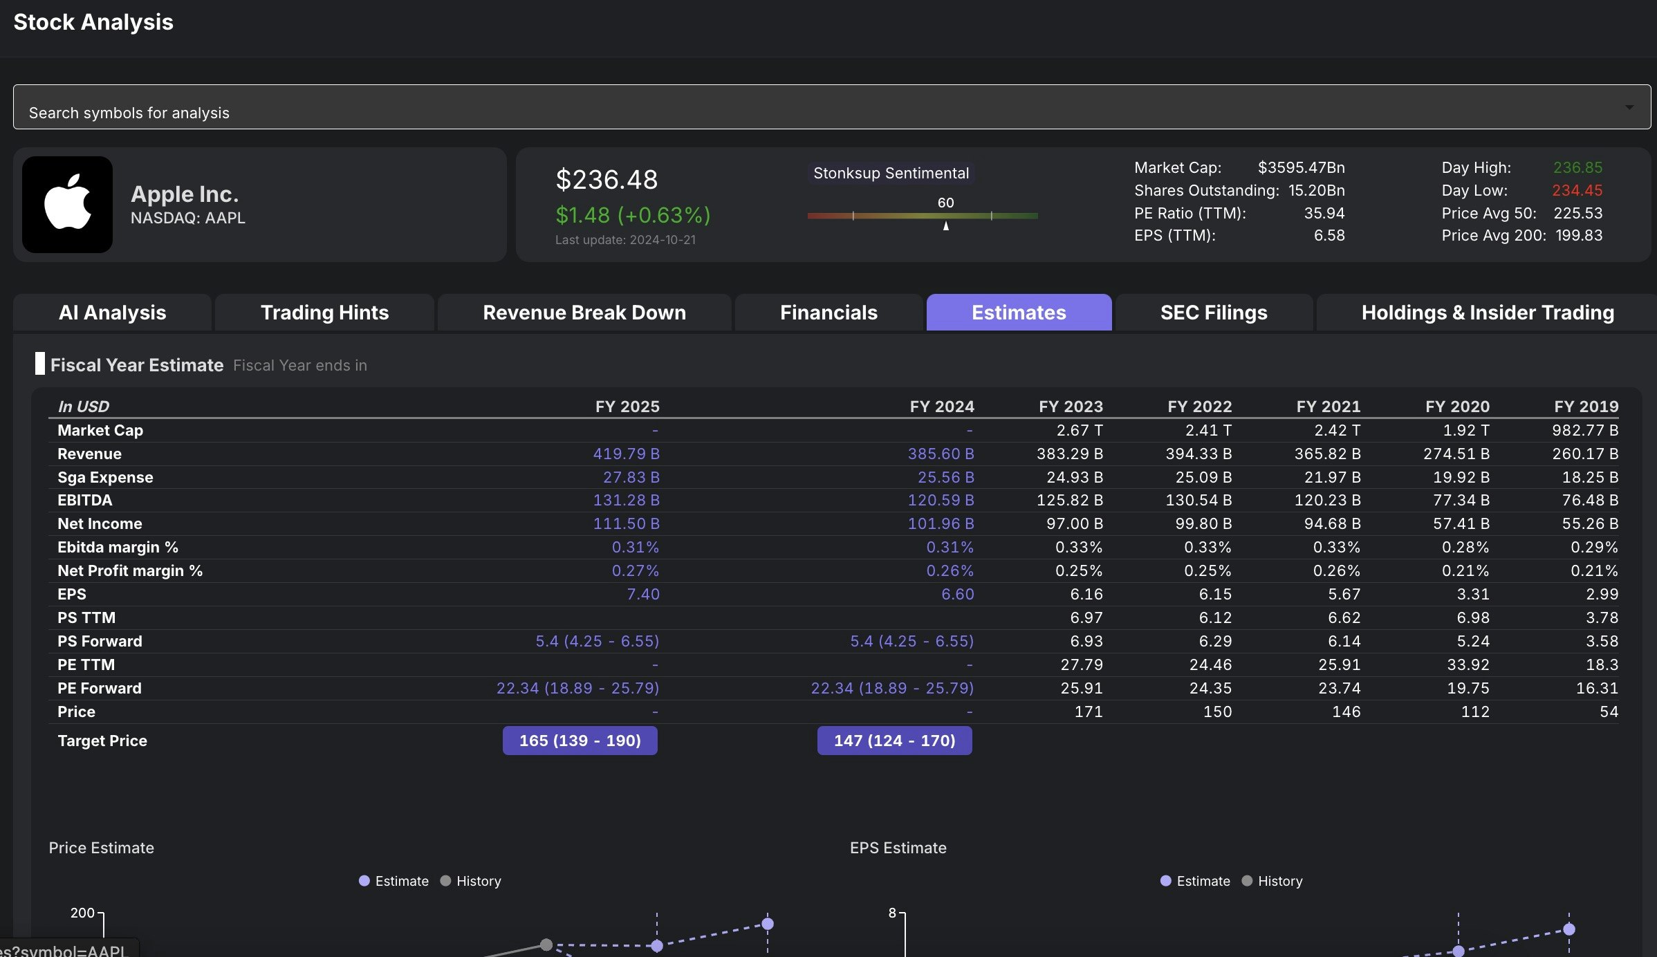Open the symbol search dropdown arrow
Image resolution: width=1657 pixels, height=957 pixels.
pos(1629,108)
